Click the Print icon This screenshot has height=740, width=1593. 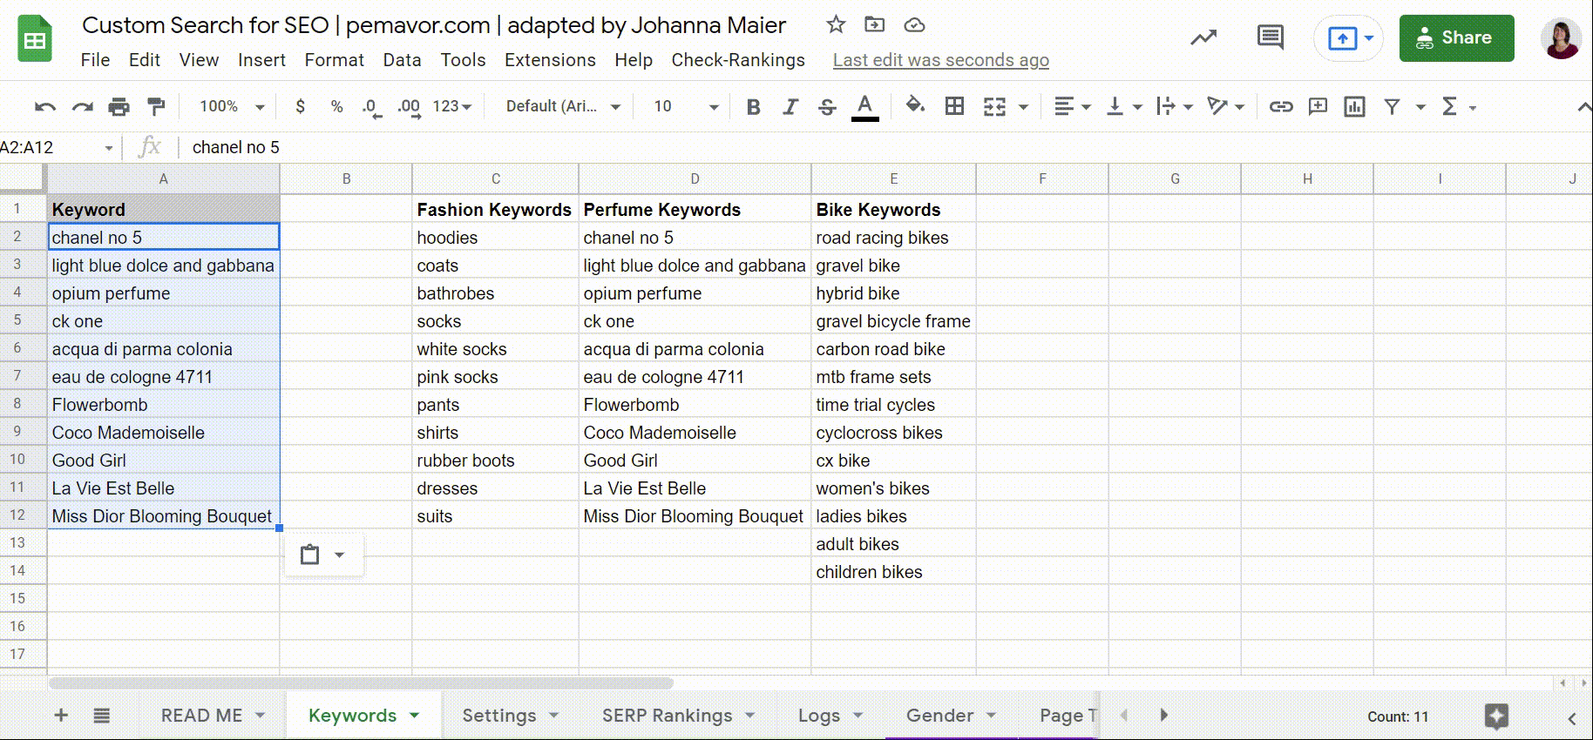(119, 106)
